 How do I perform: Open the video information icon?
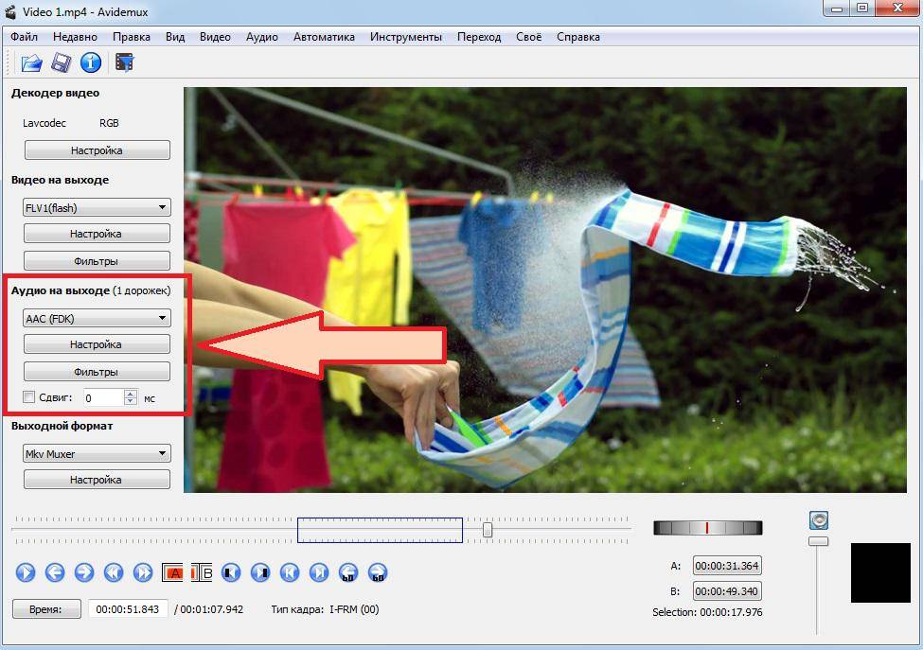tap(91, 63)
